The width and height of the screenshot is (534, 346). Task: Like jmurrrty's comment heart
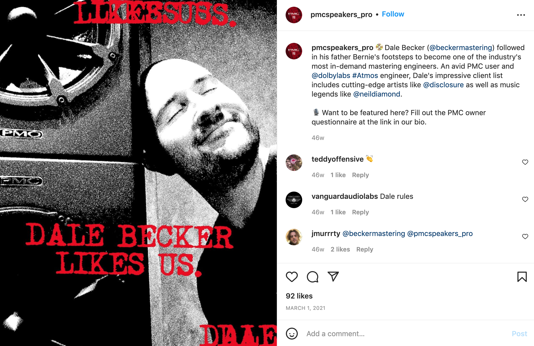525,237
